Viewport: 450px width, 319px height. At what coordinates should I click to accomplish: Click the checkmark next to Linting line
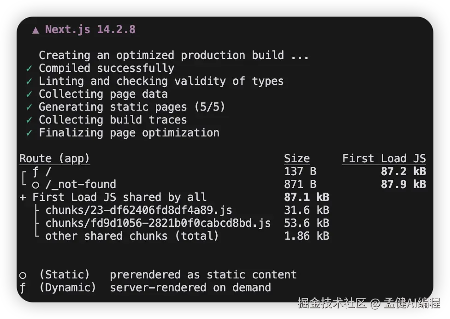click(x=29, y=82)
